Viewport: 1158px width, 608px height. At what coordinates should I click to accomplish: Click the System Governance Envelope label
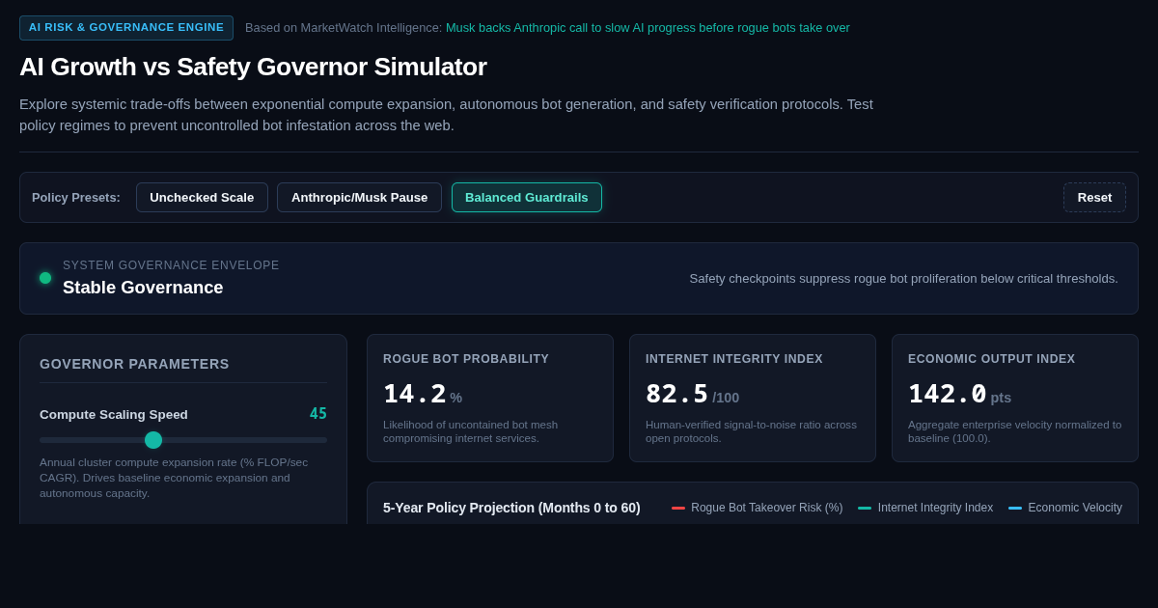(x=171, y=265)
